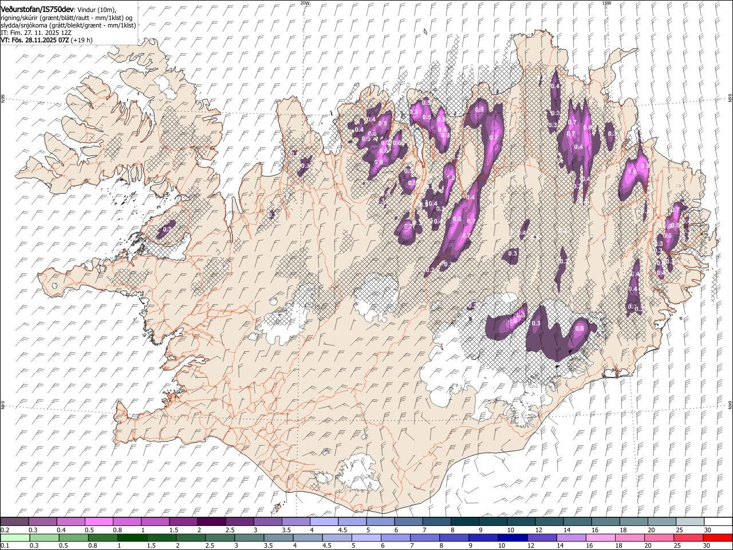The width and height of the screenshot is (733, 550).
Task: Click the 'Veðurstofan/IS750dev' title text
Action: pyautogui.click(x=37, y=10)
